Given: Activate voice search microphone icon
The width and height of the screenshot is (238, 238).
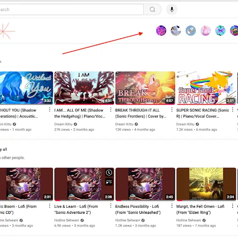Looking at the screenshot, I should click(172, 9).
